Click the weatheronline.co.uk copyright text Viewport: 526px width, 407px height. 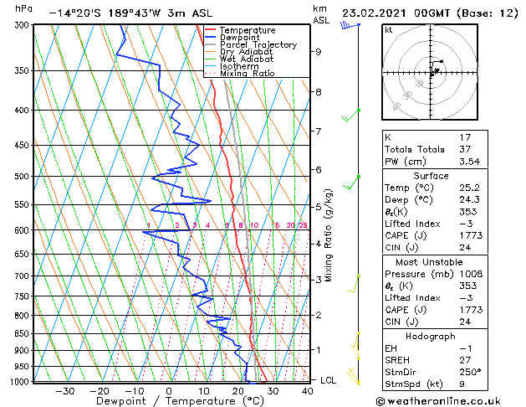[x=438, y=401]
